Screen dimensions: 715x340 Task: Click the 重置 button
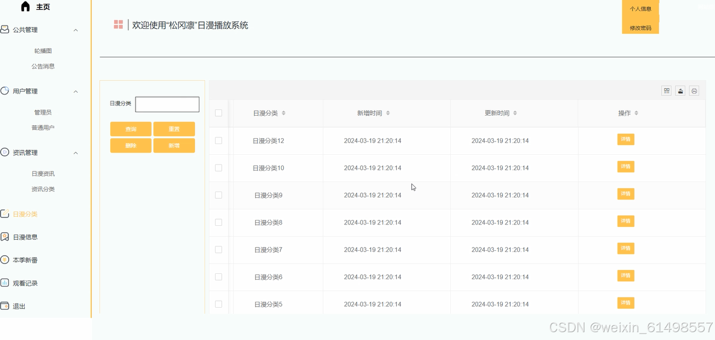174,129
